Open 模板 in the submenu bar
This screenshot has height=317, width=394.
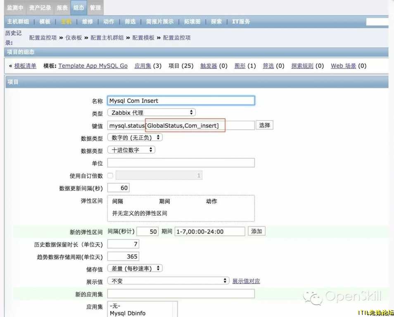(45, 21)
